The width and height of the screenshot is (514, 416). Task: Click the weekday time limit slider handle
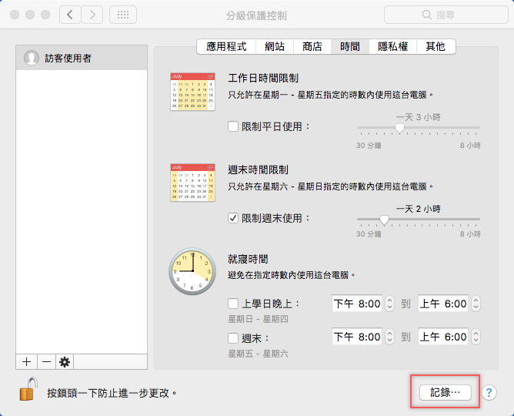click(399, 128)
